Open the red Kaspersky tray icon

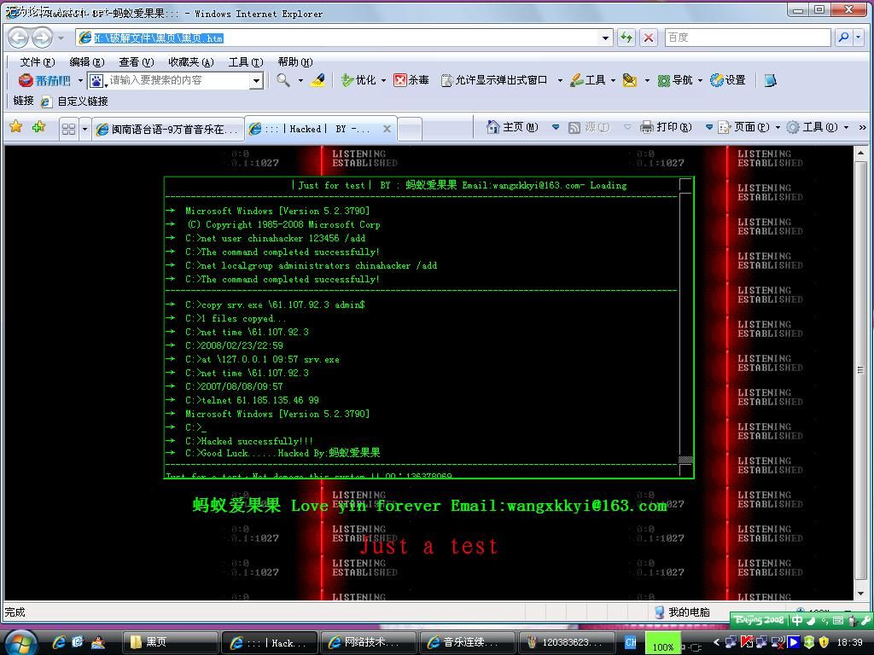point(747,642)
